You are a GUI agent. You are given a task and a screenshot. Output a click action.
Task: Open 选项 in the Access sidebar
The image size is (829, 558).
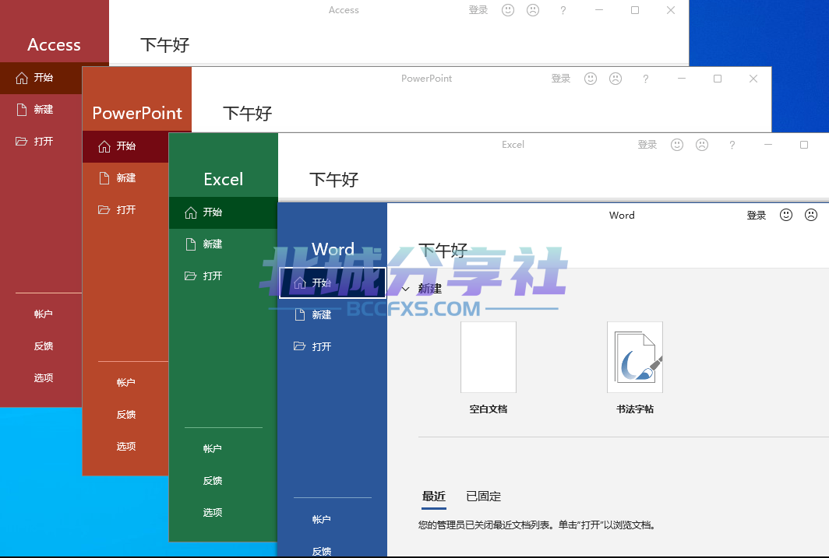44,378
